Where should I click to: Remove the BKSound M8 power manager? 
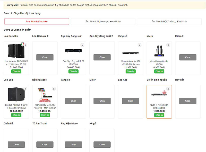(x=168, y=89)
